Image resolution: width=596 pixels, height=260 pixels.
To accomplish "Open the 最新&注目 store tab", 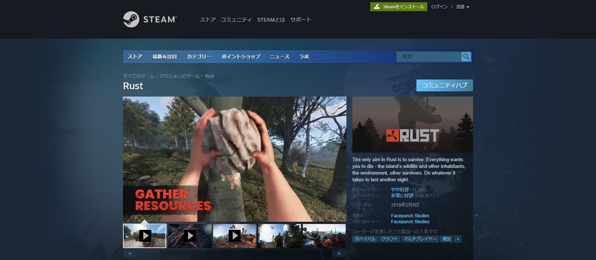I will coord(165,56).
